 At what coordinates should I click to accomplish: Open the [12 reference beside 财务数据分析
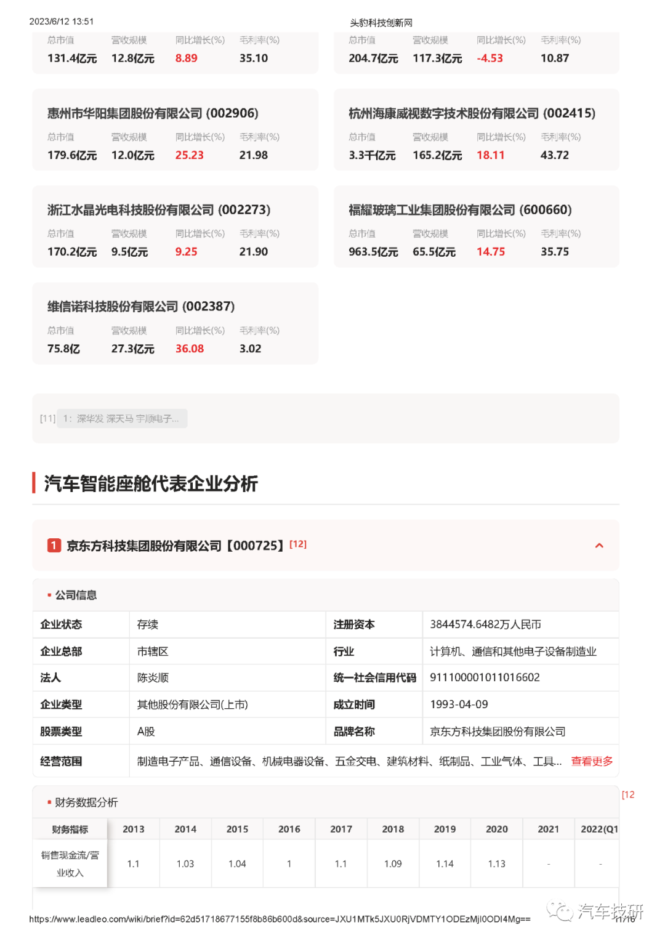pyautogui.click(x=628, y=794)
